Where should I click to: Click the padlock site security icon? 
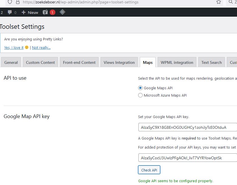tap(18, 2)
